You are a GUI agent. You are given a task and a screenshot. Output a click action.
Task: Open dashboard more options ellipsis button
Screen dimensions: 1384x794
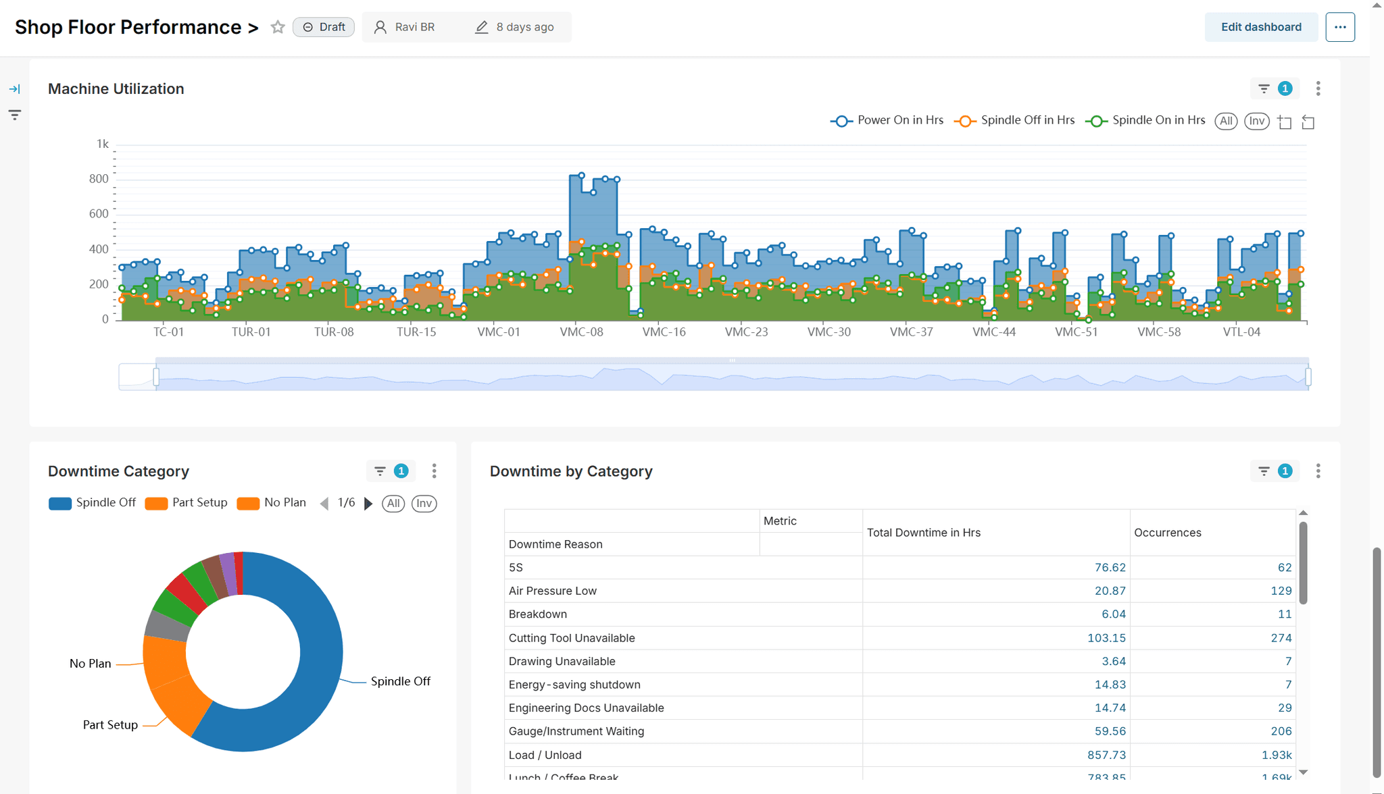pos(1339,27)
